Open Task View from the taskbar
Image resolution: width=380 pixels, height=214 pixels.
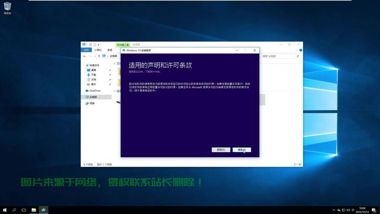pyautogui.click(x=24, y=210)
